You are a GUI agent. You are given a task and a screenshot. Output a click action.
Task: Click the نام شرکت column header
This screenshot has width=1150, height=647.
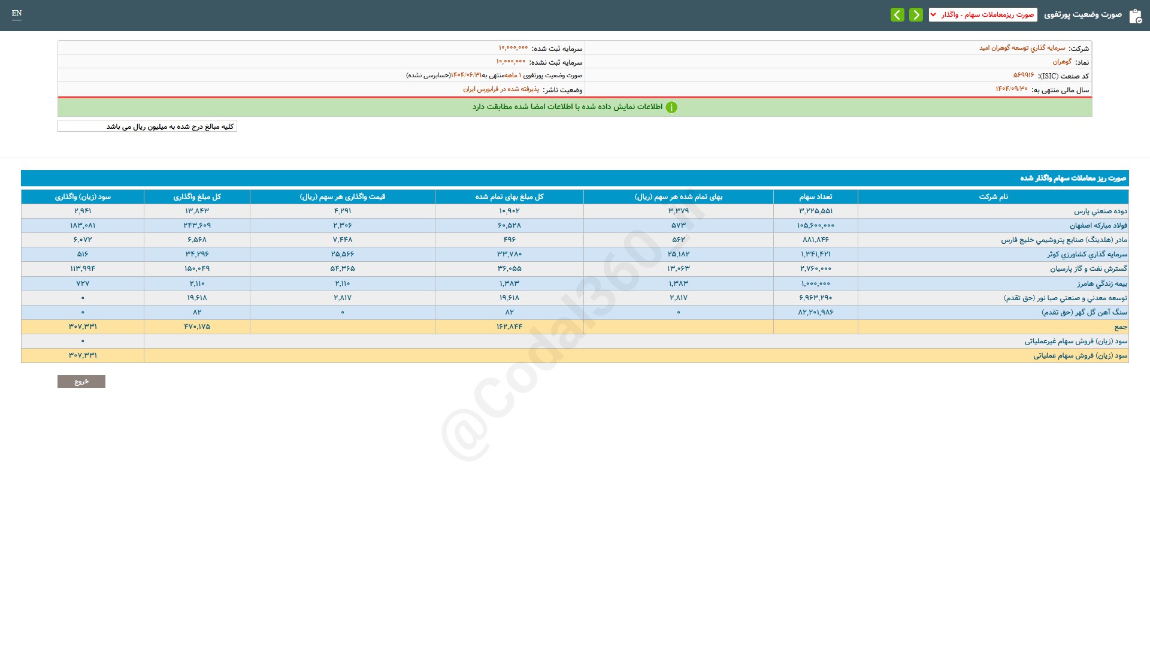pyautogui.click(x=993, y=196)
